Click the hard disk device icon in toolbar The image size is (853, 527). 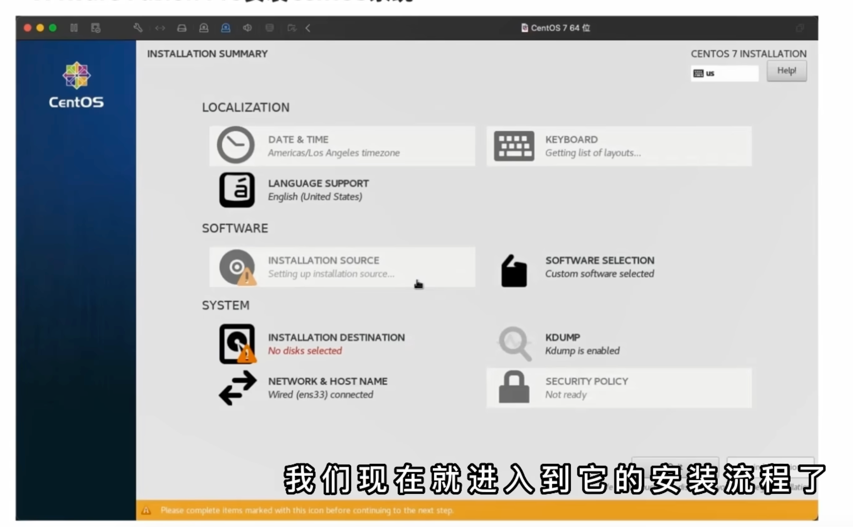pyautogui.click(x=182, y=28)
